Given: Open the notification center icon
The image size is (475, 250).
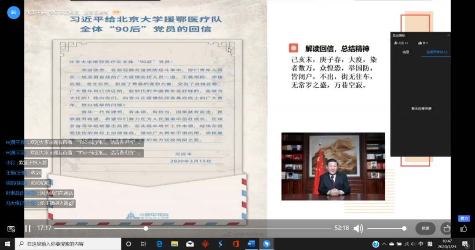Looking at the screenshot, I should pos(465,244).
